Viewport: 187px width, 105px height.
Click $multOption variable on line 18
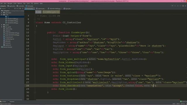[60, 52]
